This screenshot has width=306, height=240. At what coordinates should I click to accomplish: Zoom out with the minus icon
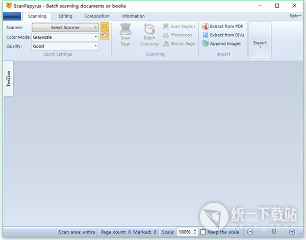(250, 232)
